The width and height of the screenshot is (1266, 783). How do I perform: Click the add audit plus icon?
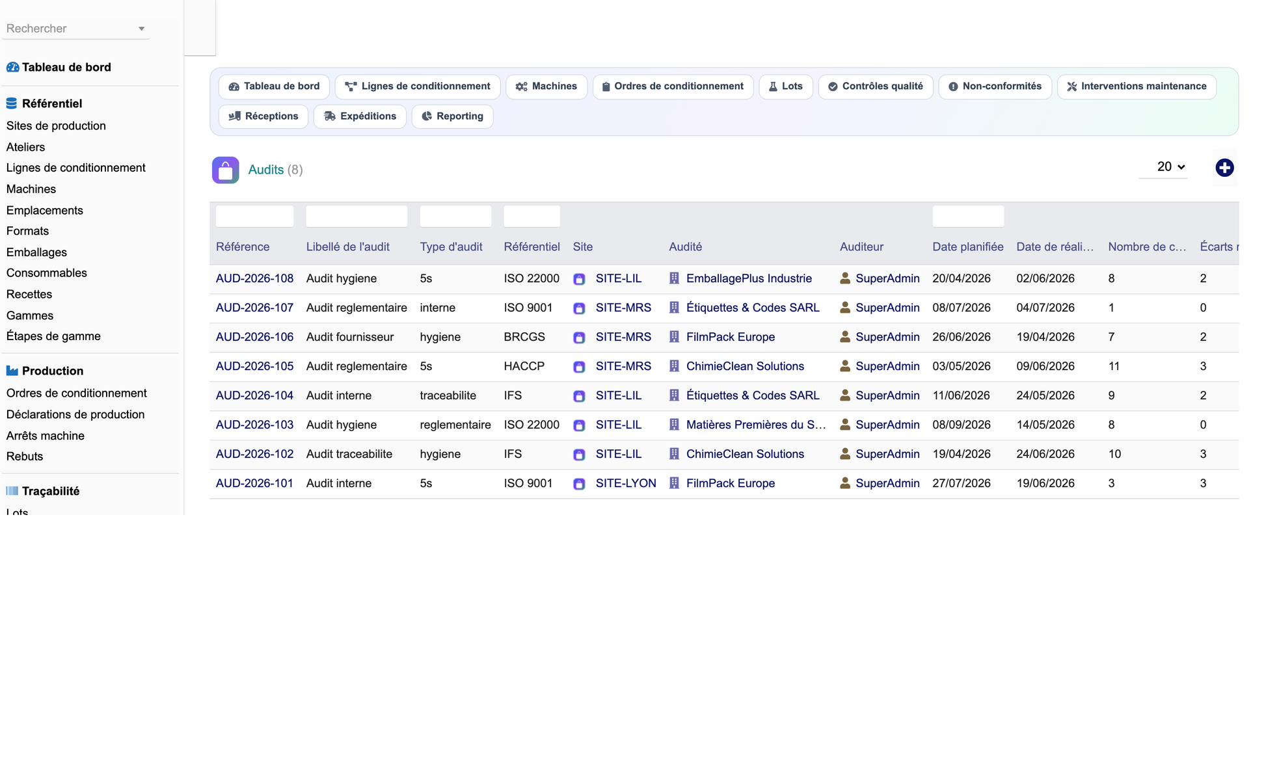point(1224,168)
